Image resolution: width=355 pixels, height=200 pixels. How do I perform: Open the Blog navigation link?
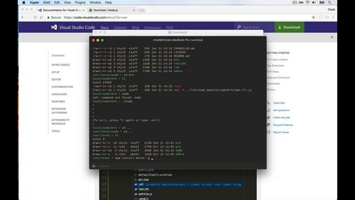135,28
